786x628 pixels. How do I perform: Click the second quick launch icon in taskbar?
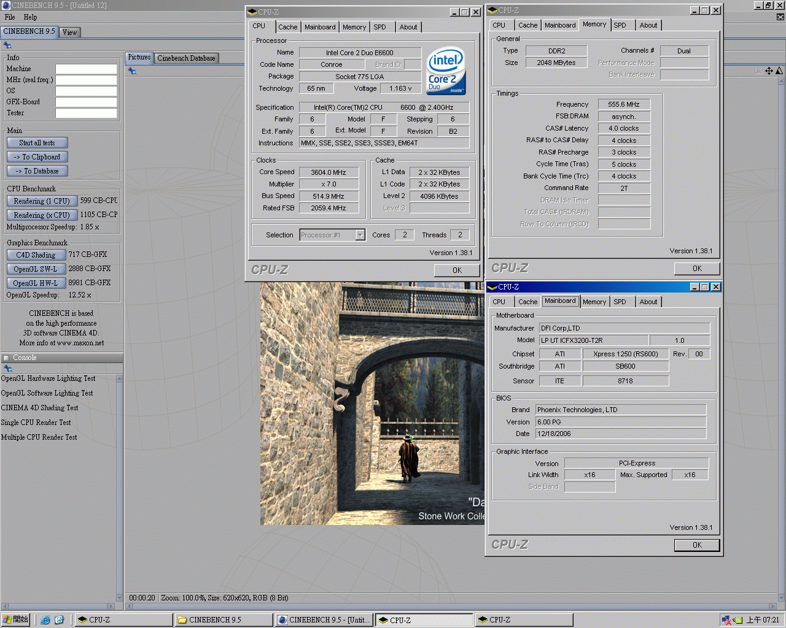pyautogui.click(x=59, y=620)
